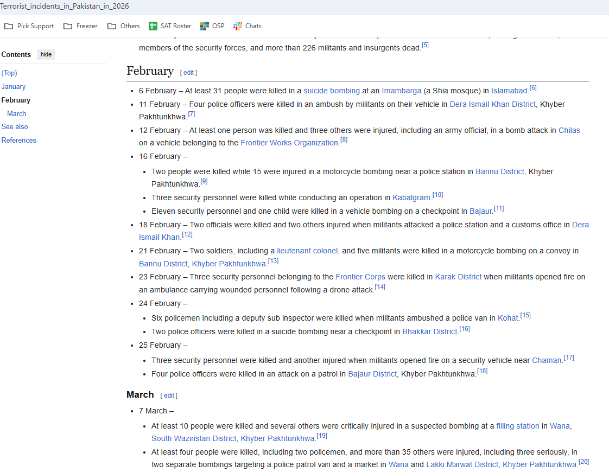Open the Frontier Corps link
Screen dimensions: 609x472
tap(360, 277)
